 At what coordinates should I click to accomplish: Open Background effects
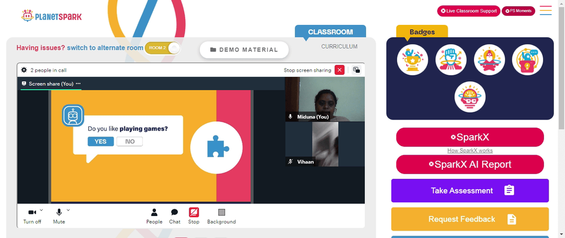point(221,216)
